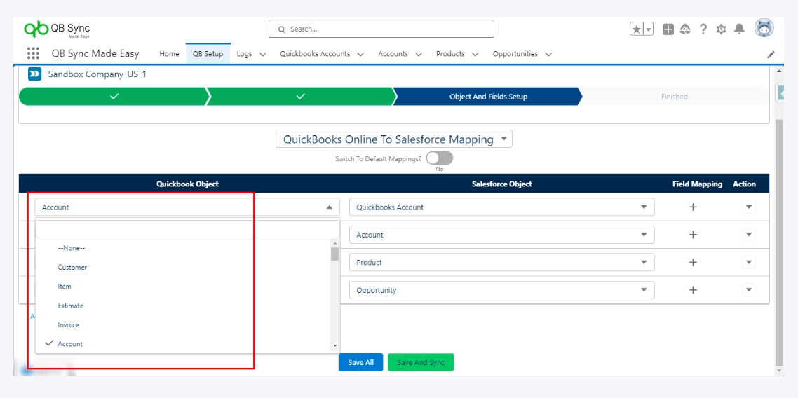The image size is (798, 398).
Task: Open Action menu for Quickbooks Account row
Action: pos(749,207)
